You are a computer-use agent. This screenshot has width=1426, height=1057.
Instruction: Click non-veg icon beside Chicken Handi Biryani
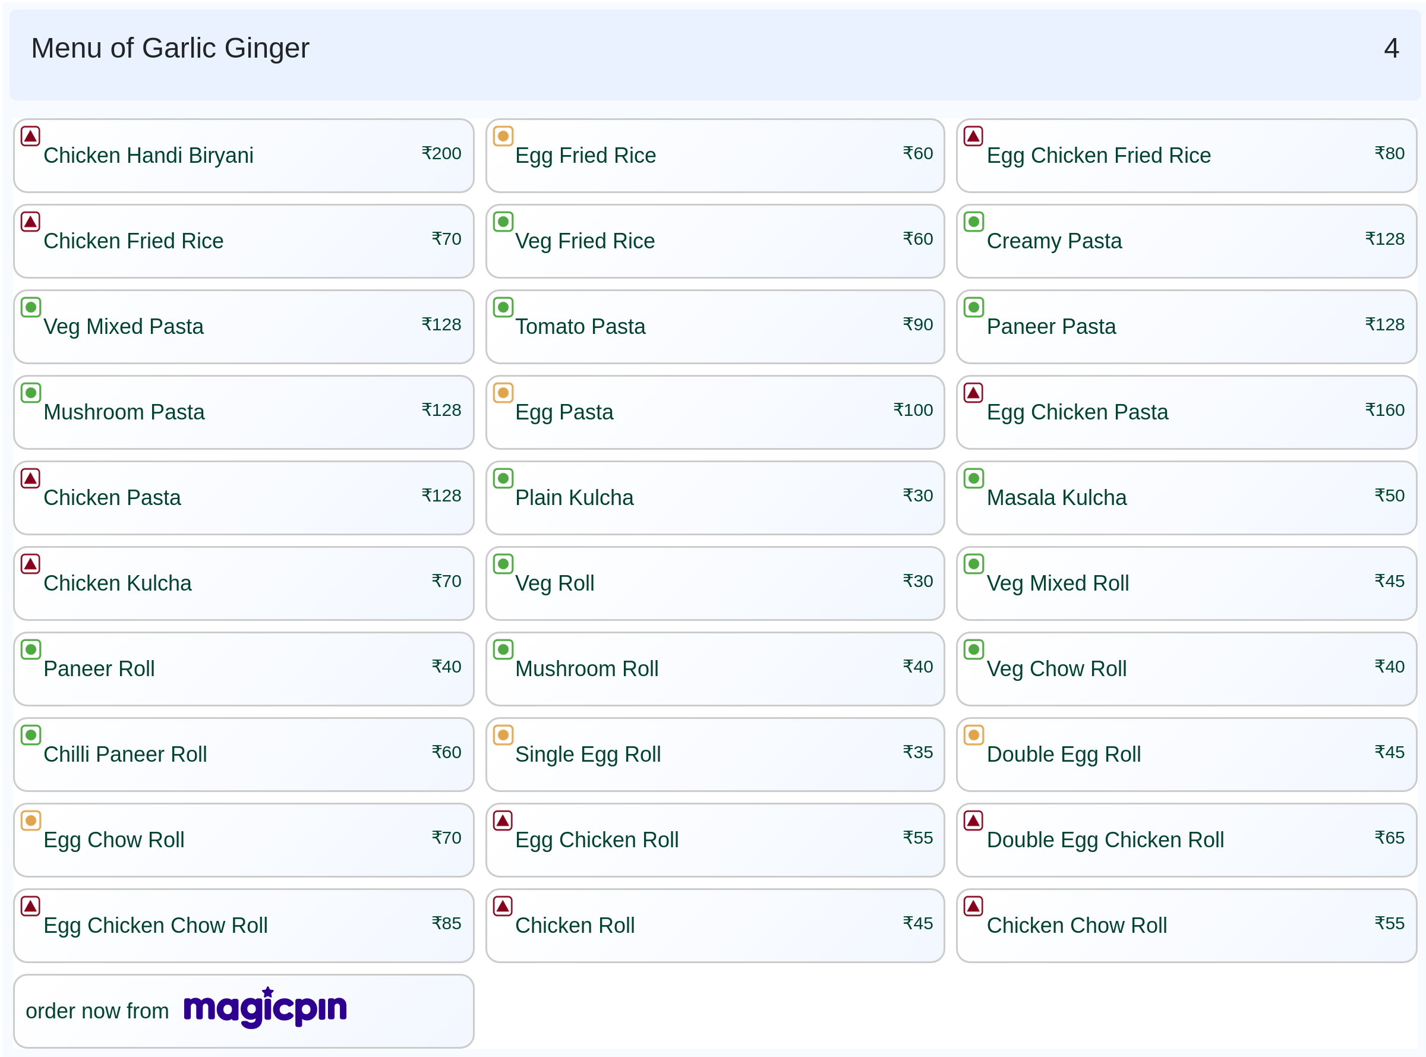[x=31, y=136]
